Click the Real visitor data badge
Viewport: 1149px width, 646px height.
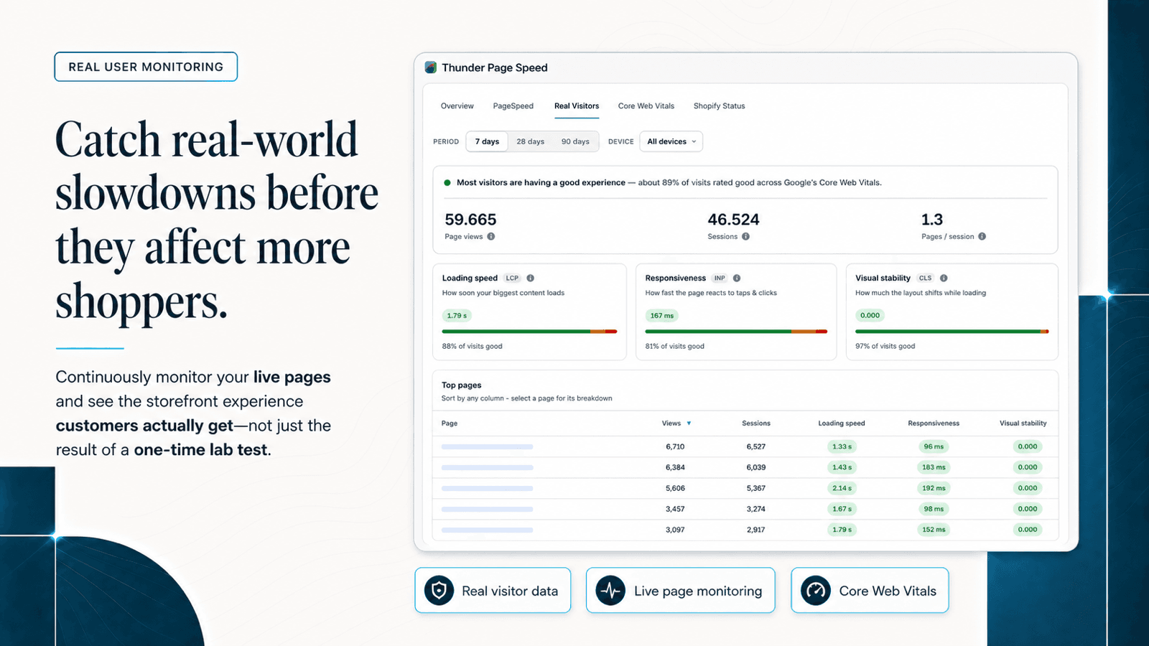pos(493,591)
